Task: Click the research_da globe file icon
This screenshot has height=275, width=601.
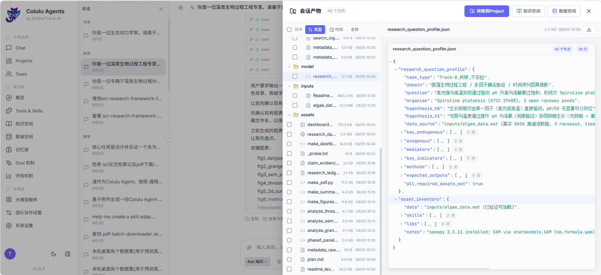Action: click(x=302, y=134)
